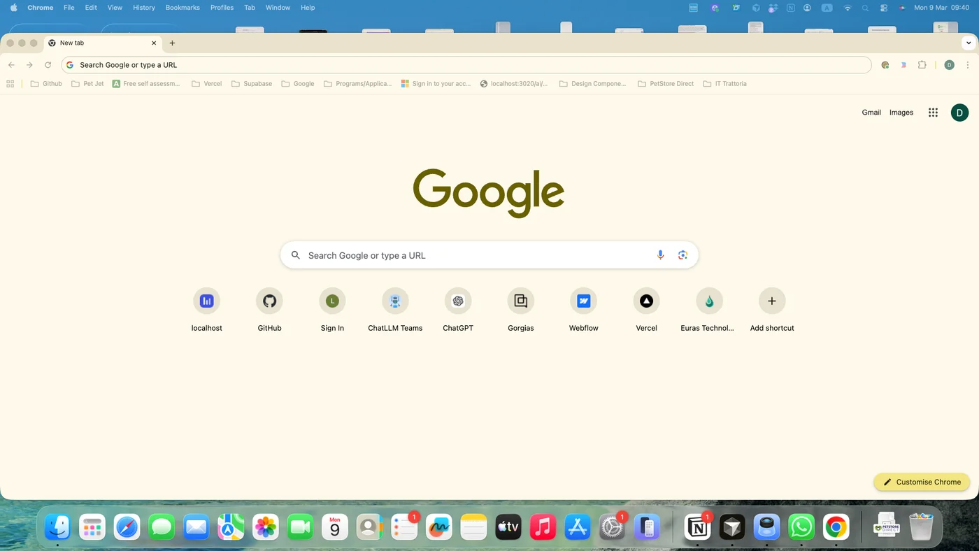Image resolution: width=979 pixels, height=551 pixels.
Task: Launch the ChatLLM Teams shortcut
Action: (395, 310)
